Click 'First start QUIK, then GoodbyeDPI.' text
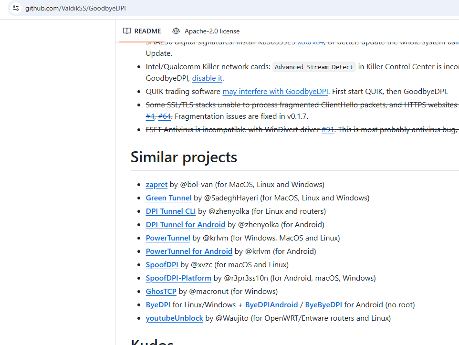 click(x=390, y=91)
